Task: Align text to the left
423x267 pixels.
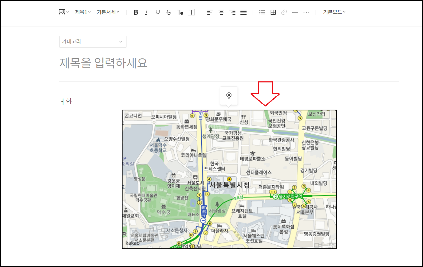Action: (x=210, y=12)
